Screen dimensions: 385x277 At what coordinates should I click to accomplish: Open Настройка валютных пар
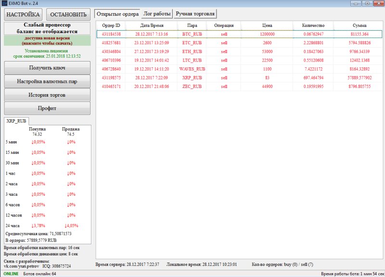pyautogui.click(x=47, y=82)
